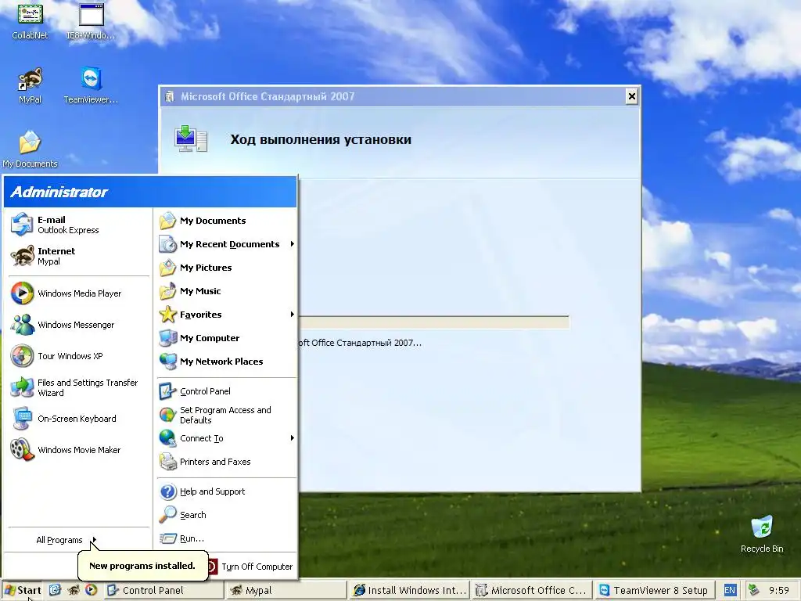801x601 pixels.
Task: Expand the Connect To submenu arrow
Action: coord(293,438)
